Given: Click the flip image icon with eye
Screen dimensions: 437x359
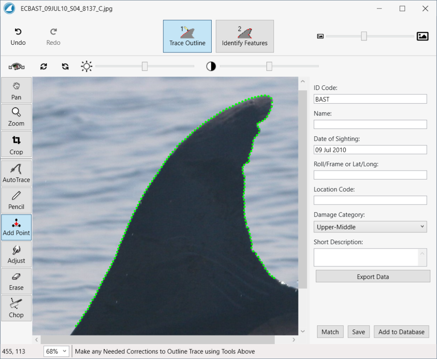Looking at the screenshot, I should [x=17, y=67].
